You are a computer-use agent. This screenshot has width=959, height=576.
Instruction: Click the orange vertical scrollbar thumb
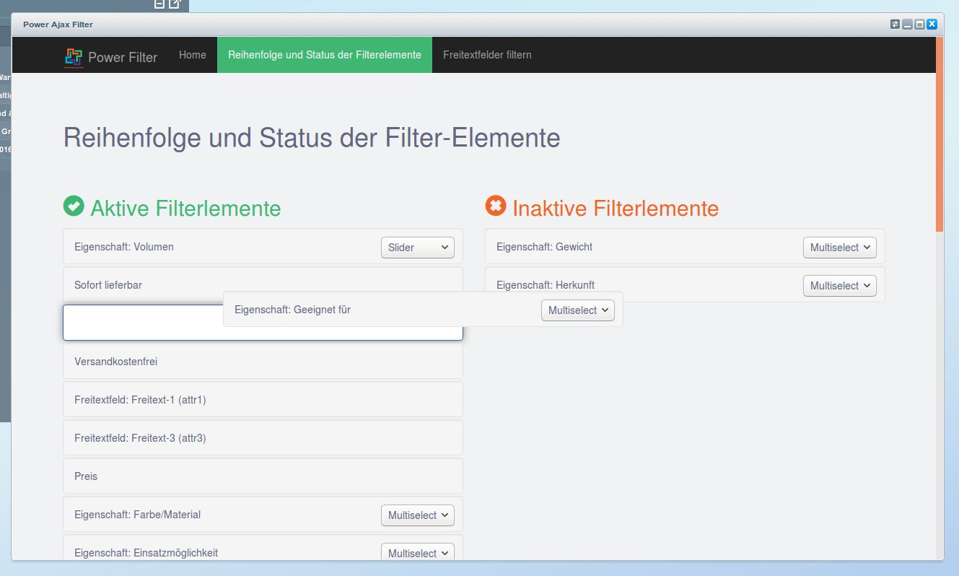(x=940, y=134)
